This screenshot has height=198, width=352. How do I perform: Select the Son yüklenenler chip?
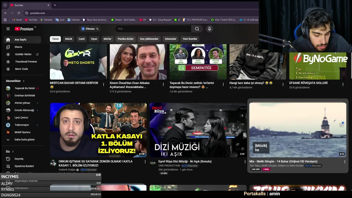coord(149,39)
